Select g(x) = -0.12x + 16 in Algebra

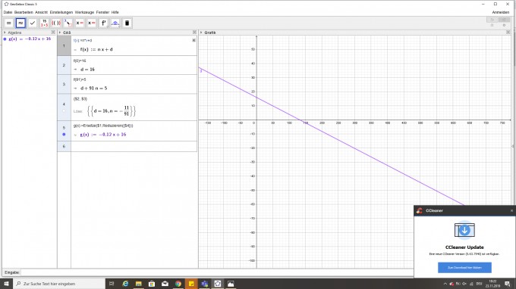[x=30, y=39]
